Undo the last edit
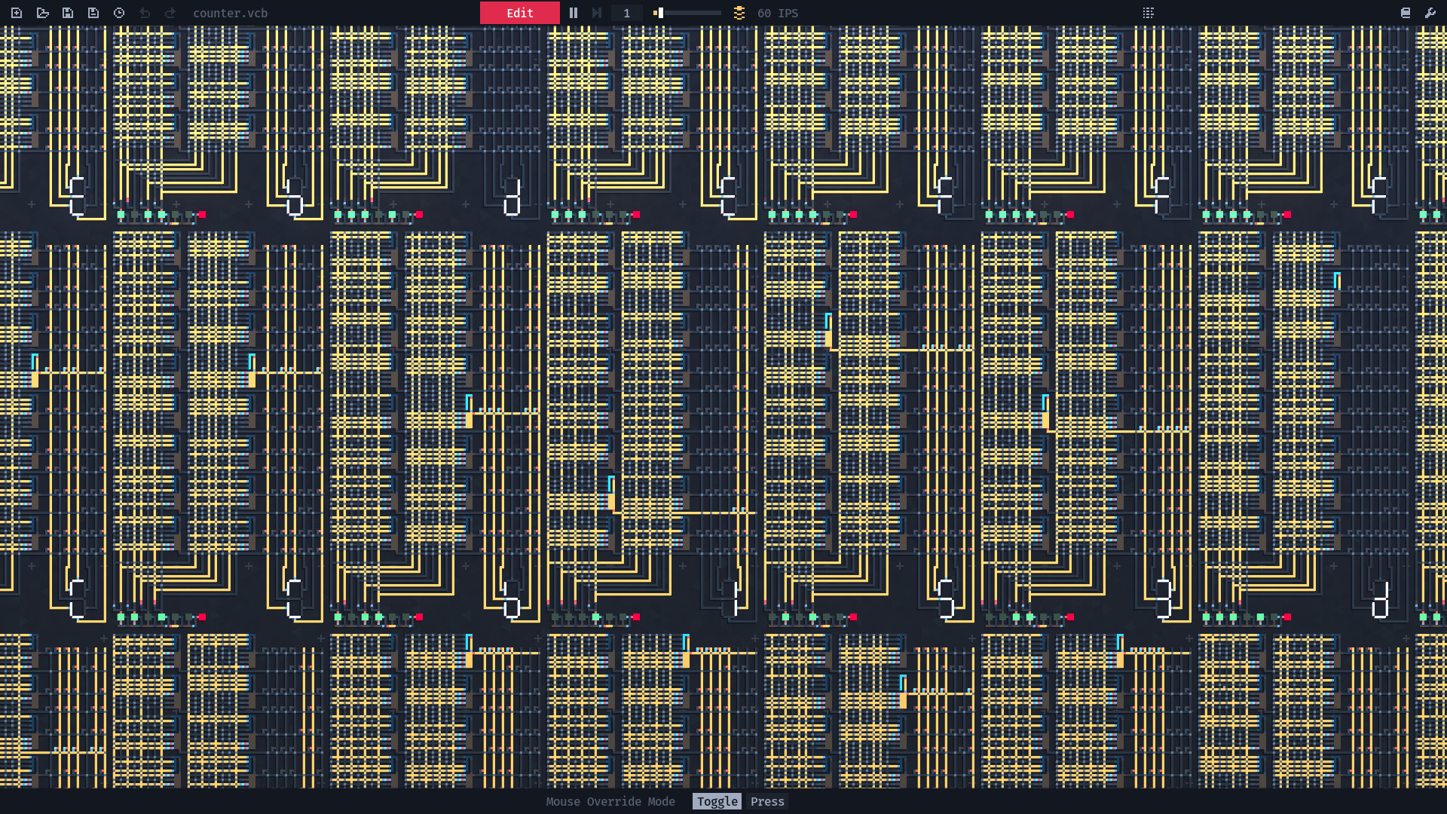 (145, 13)
